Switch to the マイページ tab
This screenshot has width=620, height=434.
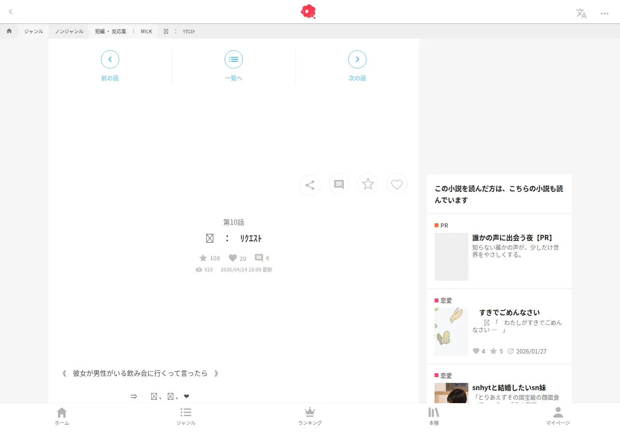(x=558, y=417)
